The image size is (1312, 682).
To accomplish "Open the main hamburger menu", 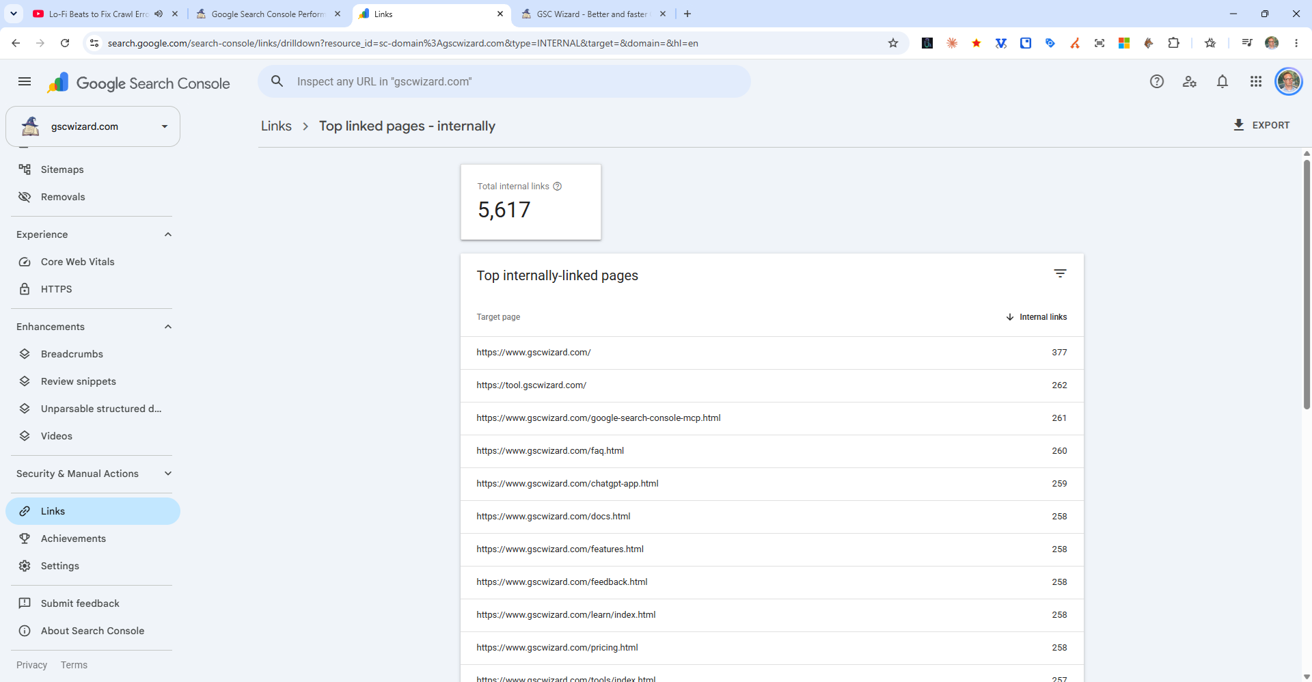I will [x=25, y=82].
